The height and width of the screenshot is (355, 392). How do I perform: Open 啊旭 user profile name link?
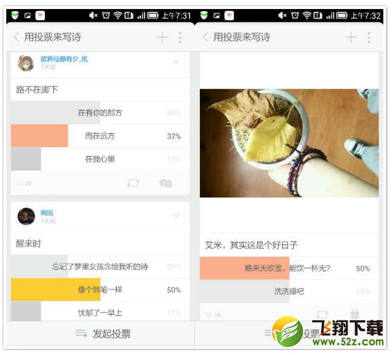(47, 213)
